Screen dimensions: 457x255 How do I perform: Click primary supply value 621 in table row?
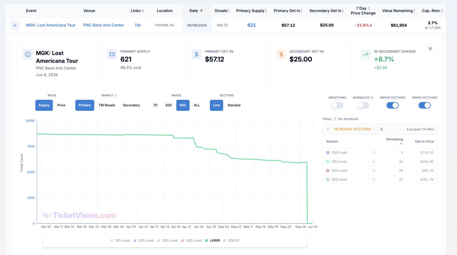[252, 25]
